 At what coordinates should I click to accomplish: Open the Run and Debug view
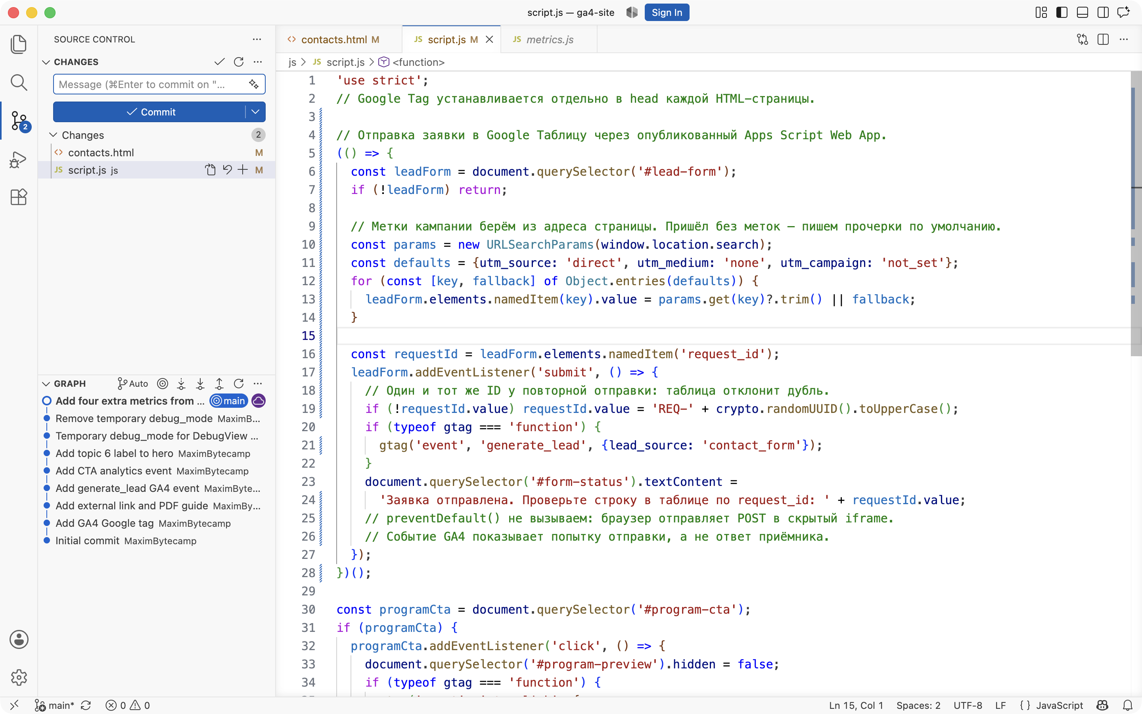(18, 159)
